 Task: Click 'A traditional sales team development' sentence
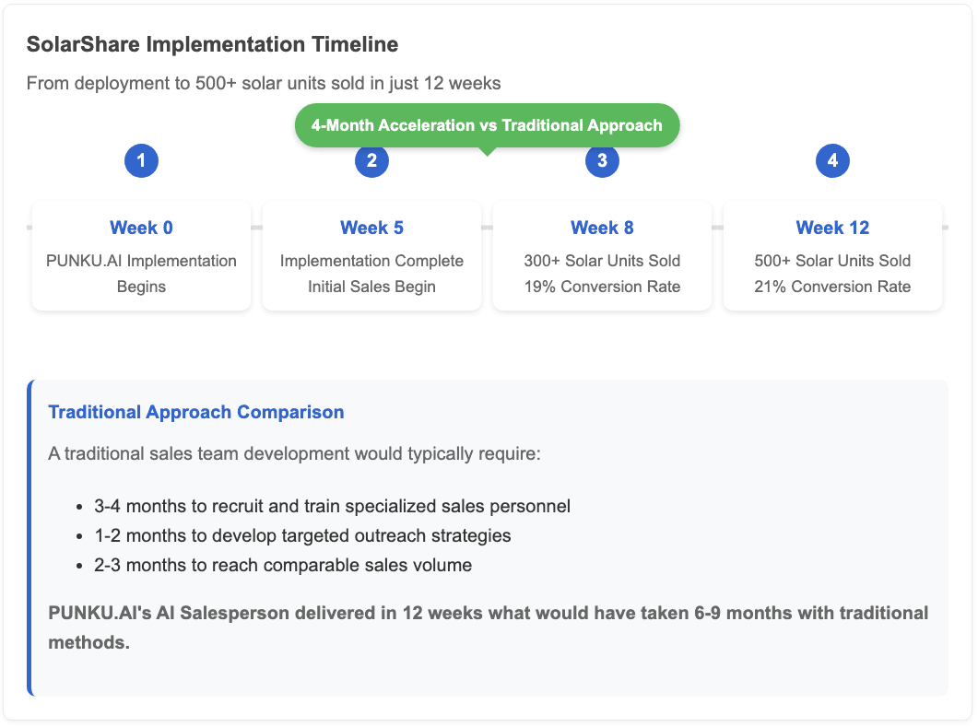pyautogui.click(x=294, y=453)
